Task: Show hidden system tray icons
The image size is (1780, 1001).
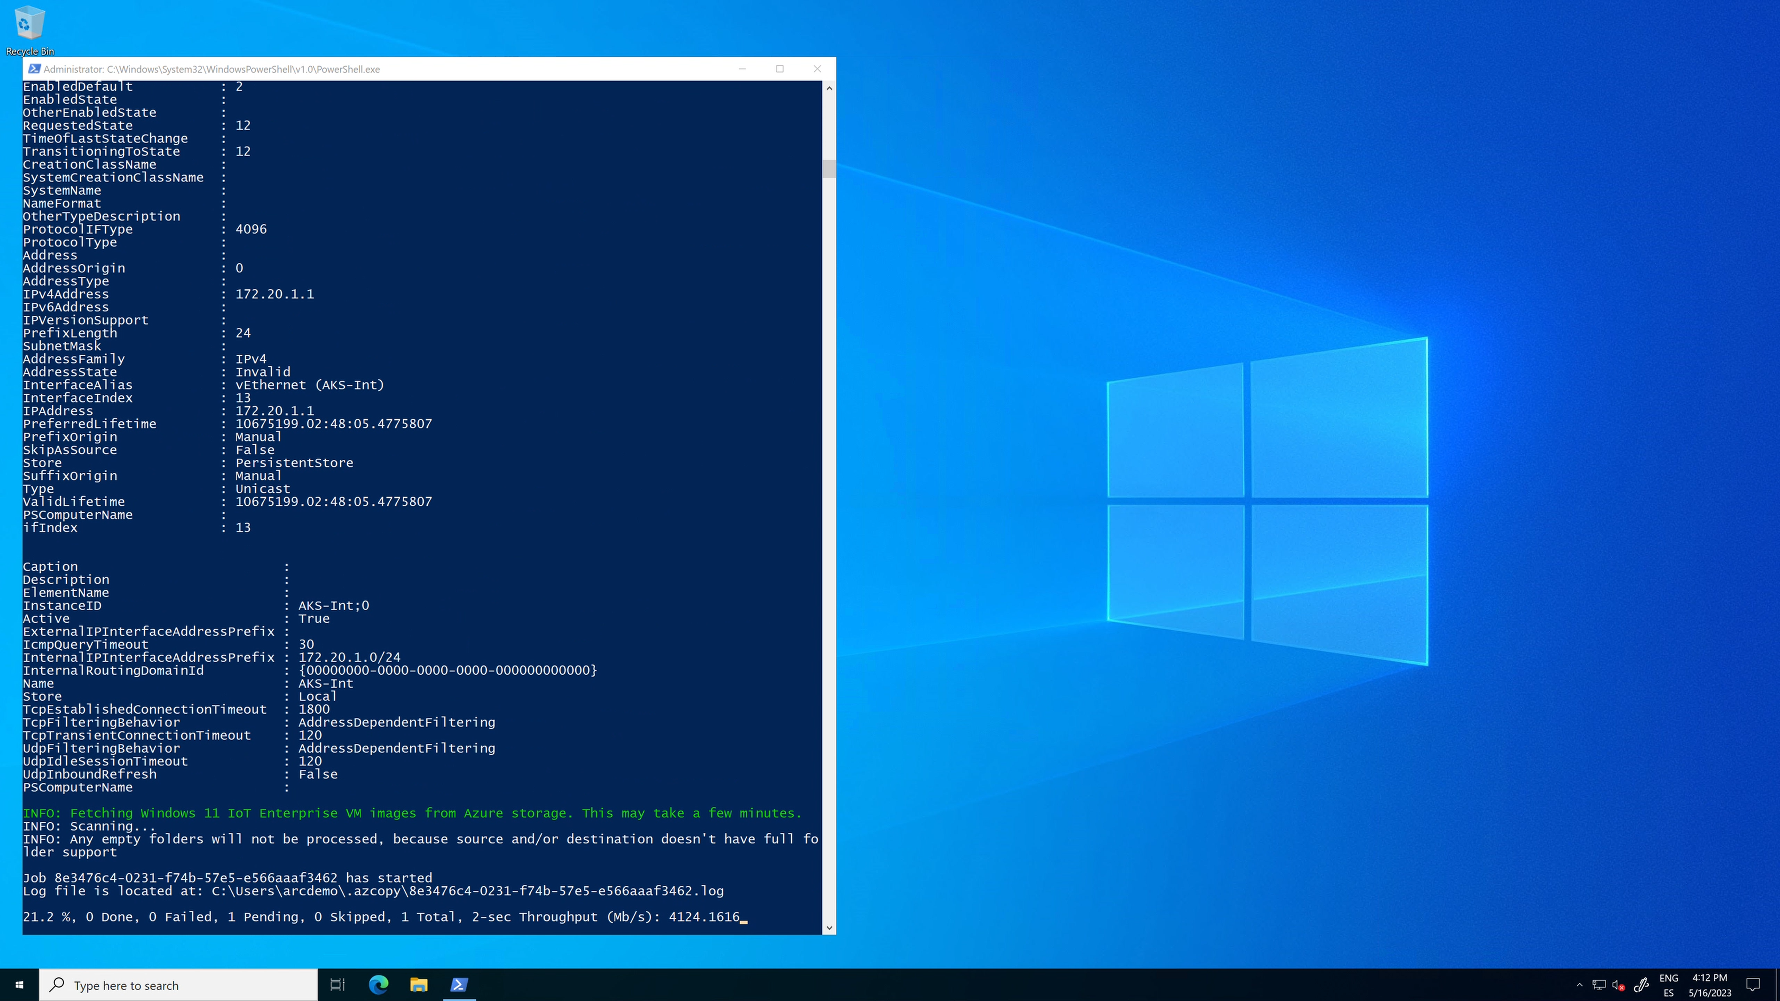Action: pos(1579,985)
